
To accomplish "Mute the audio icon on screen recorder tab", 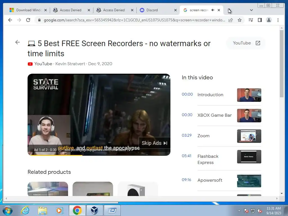I will (x=213, y=10).
